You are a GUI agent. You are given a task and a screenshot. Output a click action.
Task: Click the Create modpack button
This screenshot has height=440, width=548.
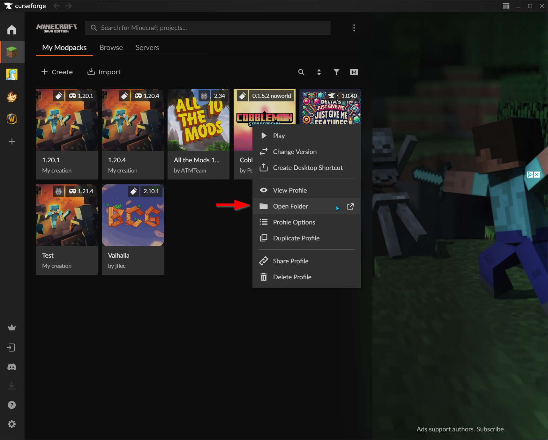point(57,72)
